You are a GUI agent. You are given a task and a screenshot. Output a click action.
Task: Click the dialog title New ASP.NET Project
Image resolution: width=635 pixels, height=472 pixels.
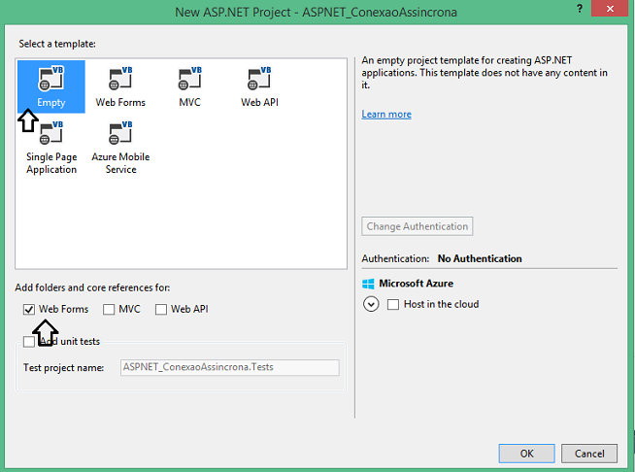pos(316,13)
